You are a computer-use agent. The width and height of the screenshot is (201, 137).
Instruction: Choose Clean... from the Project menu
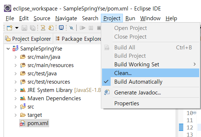pos(151,73)
